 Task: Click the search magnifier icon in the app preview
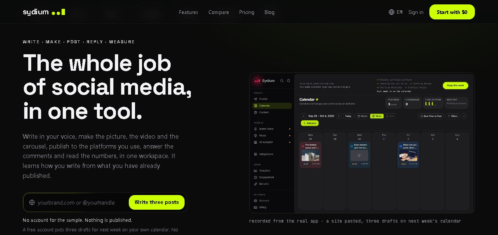[282, 81]
